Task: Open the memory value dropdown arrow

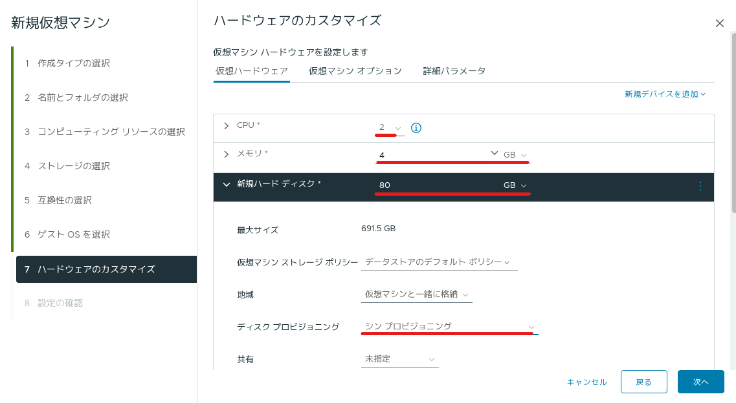Action: [x=494, y=153]
